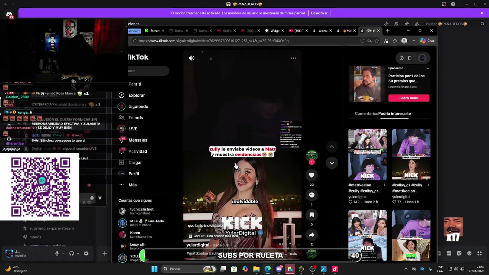This screenshot has height=275, width=489.
Task: Expand microphone options chevron in Discord
Action: point(63,253)
